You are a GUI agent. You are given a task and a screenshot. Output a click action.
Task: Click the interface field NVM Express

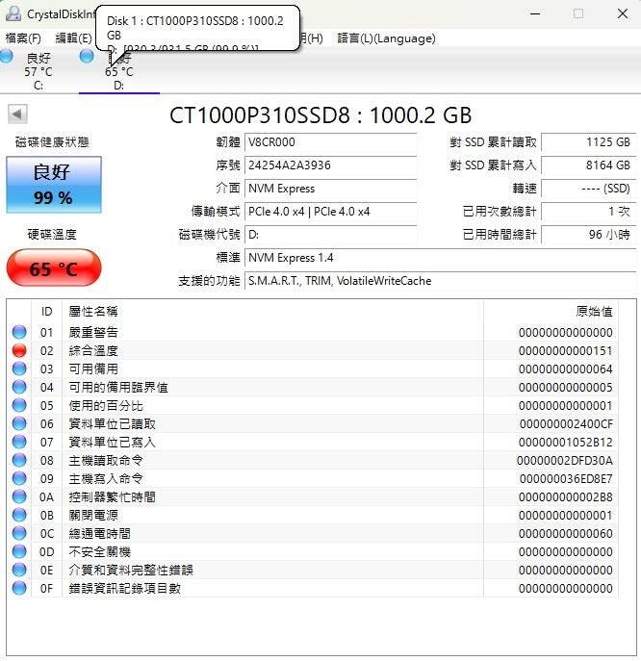331,189
